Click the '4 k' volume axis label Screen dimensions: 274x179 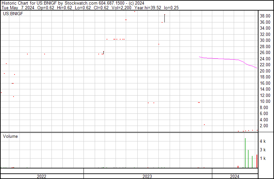coord(263,141)
